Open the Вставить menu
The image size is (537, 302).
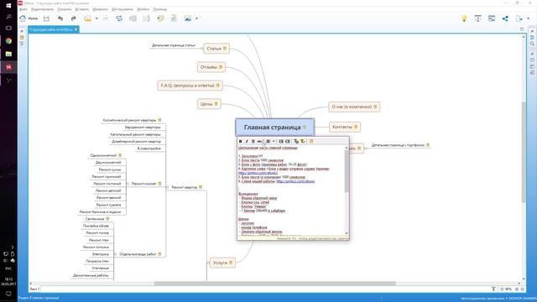click(82, 9)
